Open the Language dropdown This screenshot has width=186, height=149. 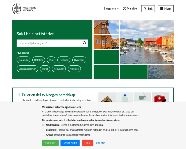pos(111,9)
